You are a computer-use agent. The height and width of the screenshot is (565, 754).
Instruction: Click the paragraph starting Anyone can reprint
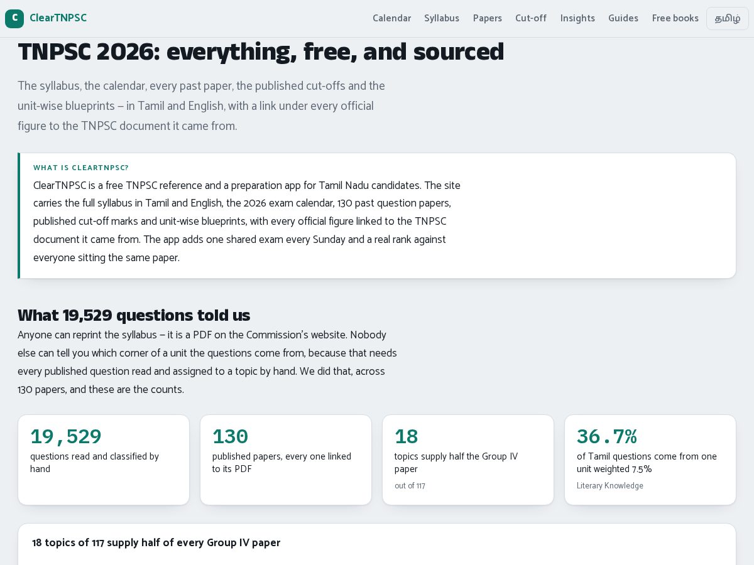point(207,362)
